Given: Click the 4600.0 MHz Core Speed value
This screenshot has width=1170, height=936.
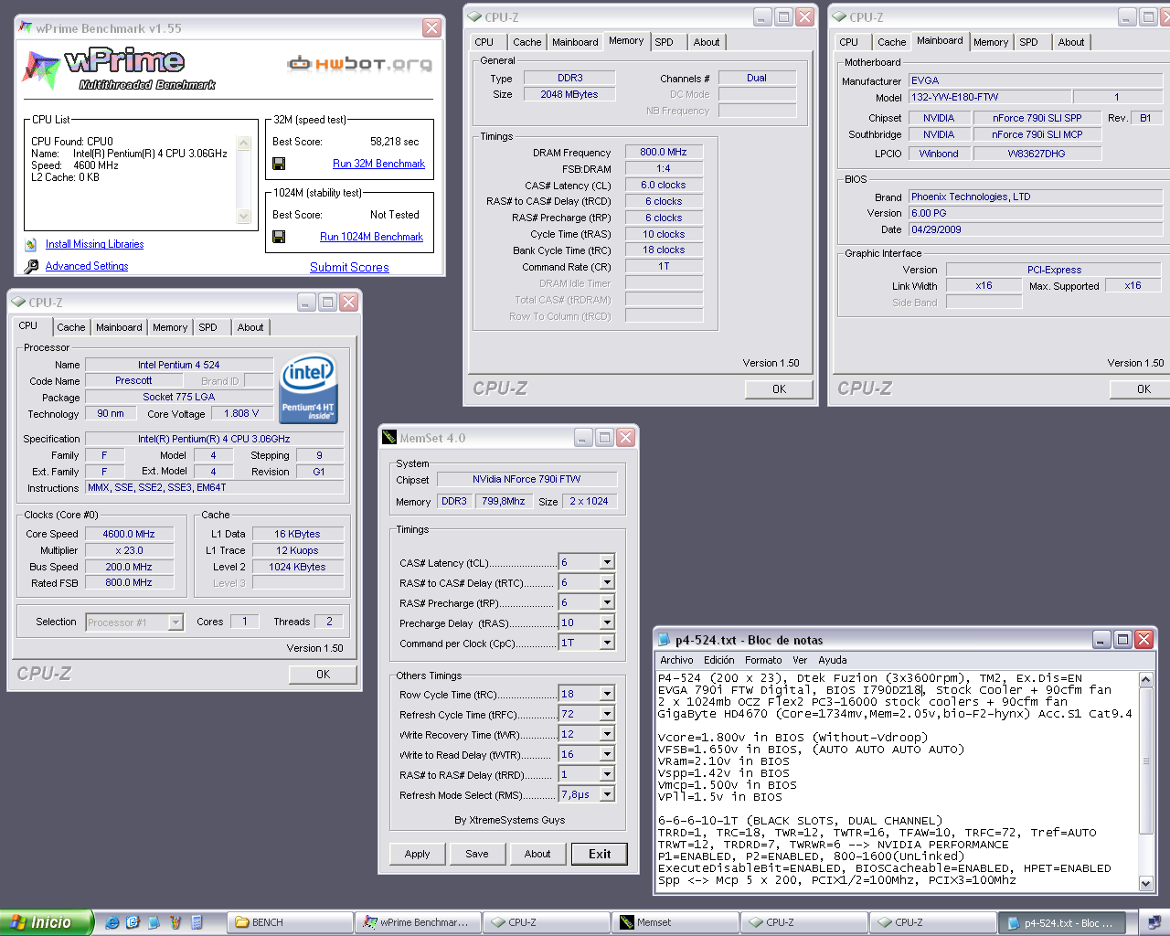Looking at the screenshot, I should click(129, 534).
